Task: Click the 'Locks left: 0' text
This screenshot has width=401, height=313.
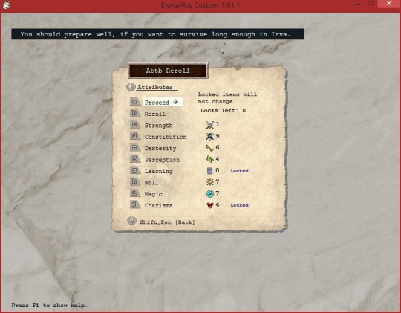Action: (223, 110)
